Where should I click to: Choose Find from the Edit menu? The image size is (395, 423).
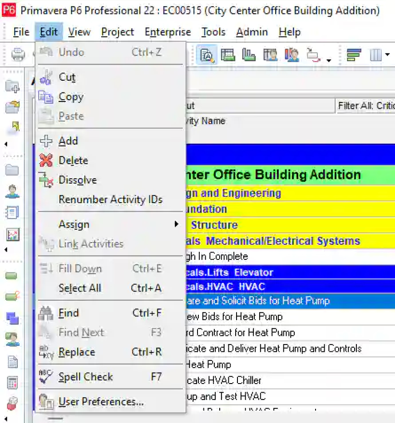110,313
